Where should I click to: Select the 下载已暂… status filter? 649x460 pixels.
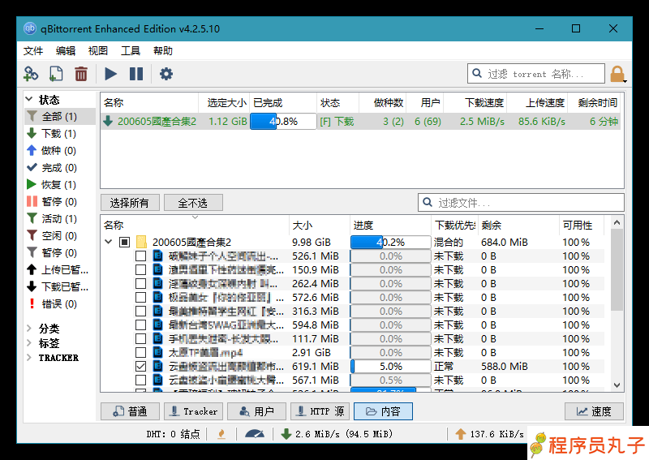tap(59, 287)
